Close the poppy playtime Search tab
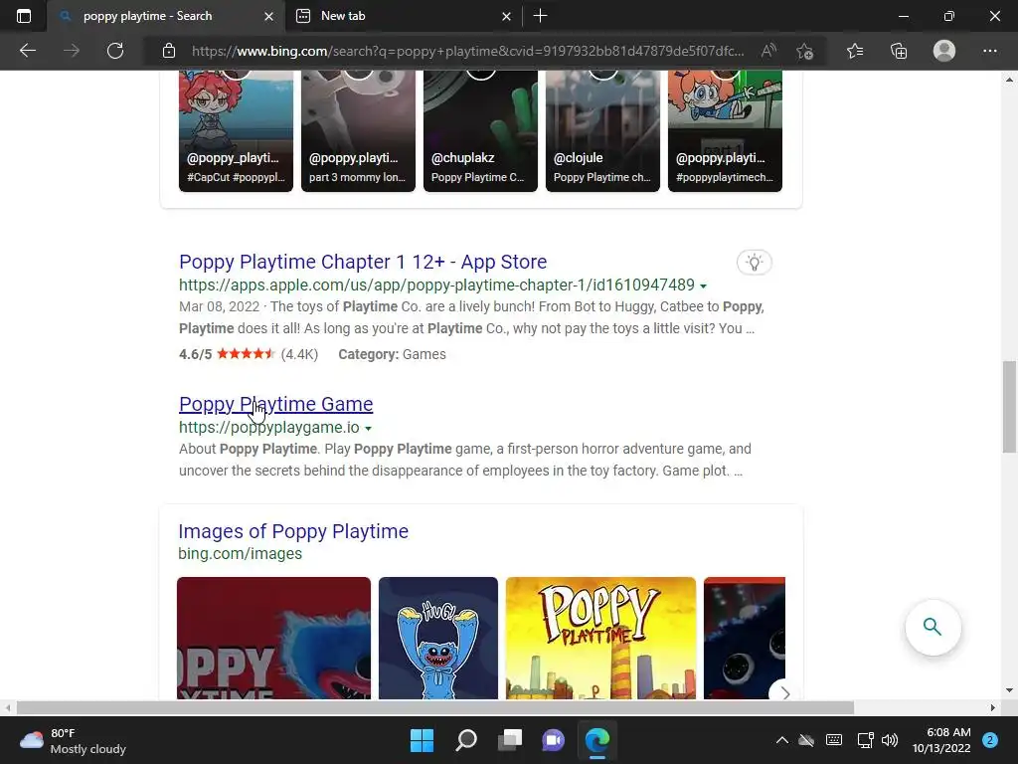Viewport: 1018px width, 764px height. click(x=268, y=16)
